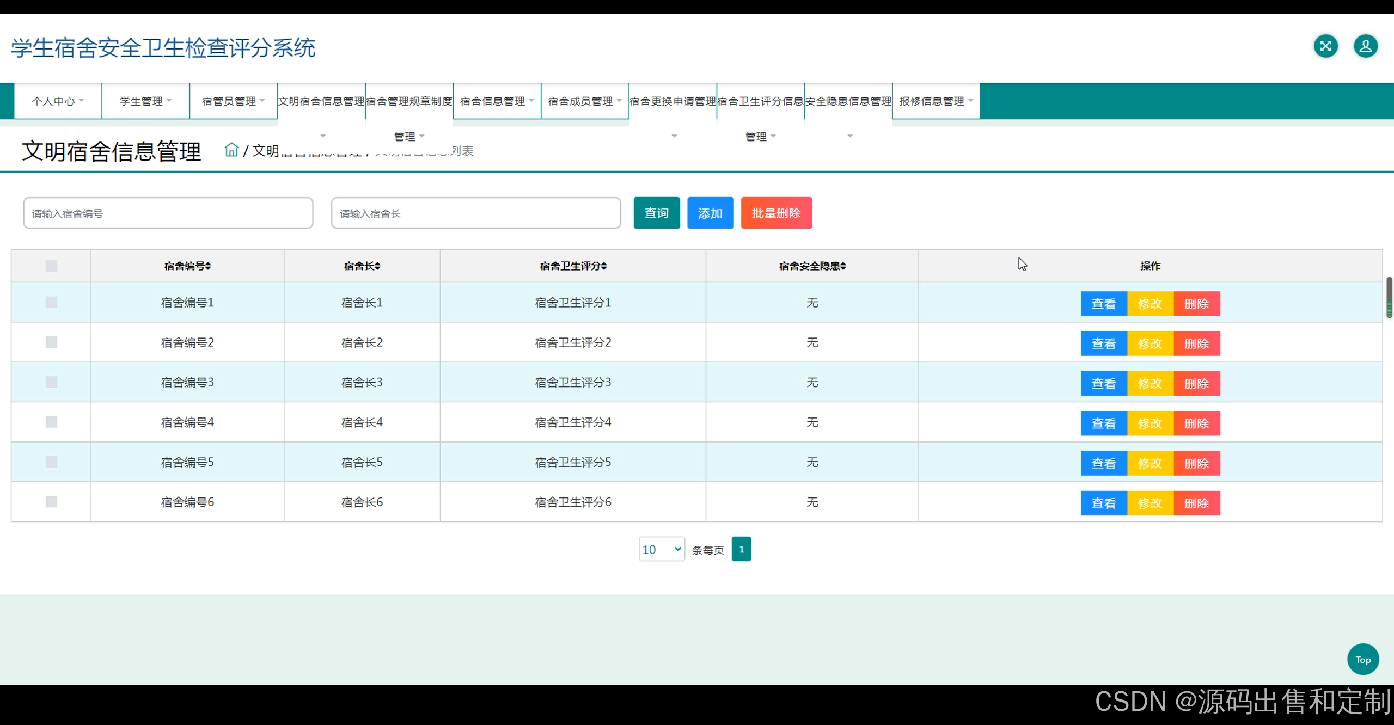
Task: Sort by 宿舍卫生评分 column arrows
Action: coord(604,266)
